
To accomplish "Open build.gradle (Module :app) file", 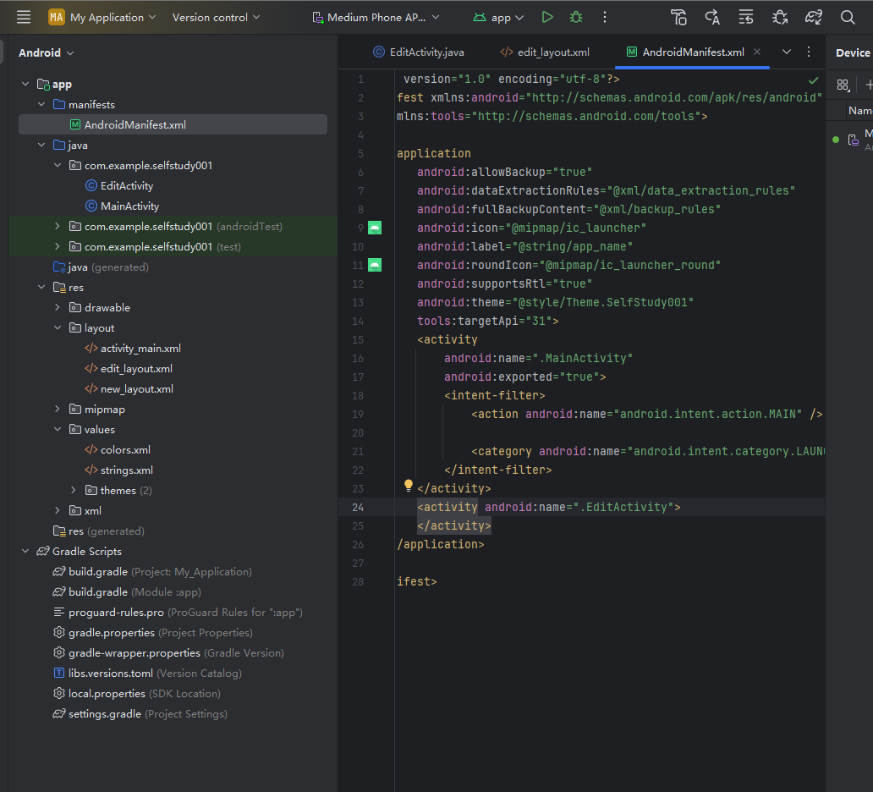I will click(x=98, y=592).
